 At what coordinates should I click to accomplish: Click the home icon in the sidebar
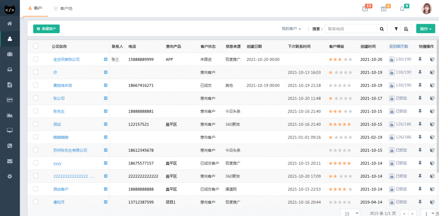pyautogui.click(x=9, y=23)
